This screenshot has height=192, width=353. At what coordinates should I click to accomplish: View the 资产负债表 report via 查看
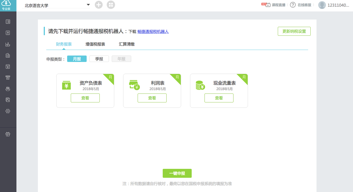tap(85, 98)
